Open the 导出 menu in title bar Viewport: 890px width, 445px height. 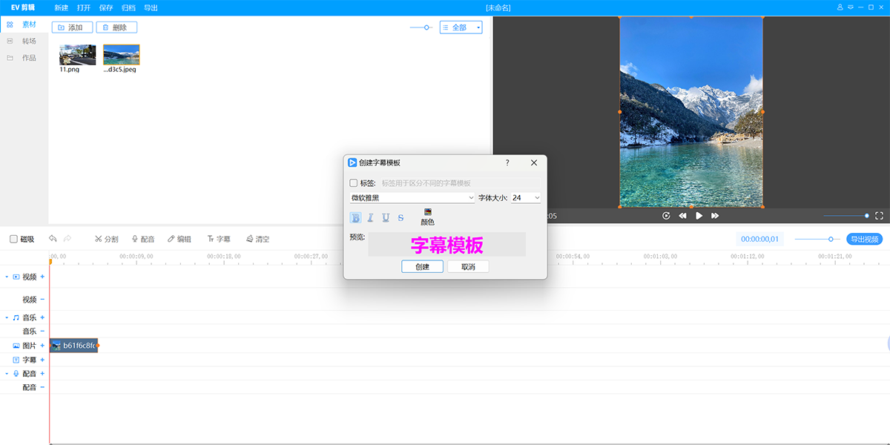coord(151,7)
